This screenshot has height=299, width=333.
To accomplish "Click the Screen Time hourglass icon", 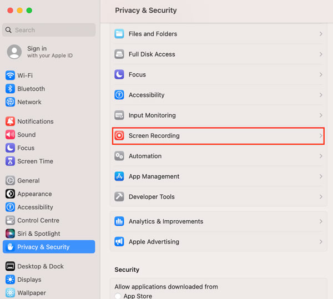I will tap(10, 161).
